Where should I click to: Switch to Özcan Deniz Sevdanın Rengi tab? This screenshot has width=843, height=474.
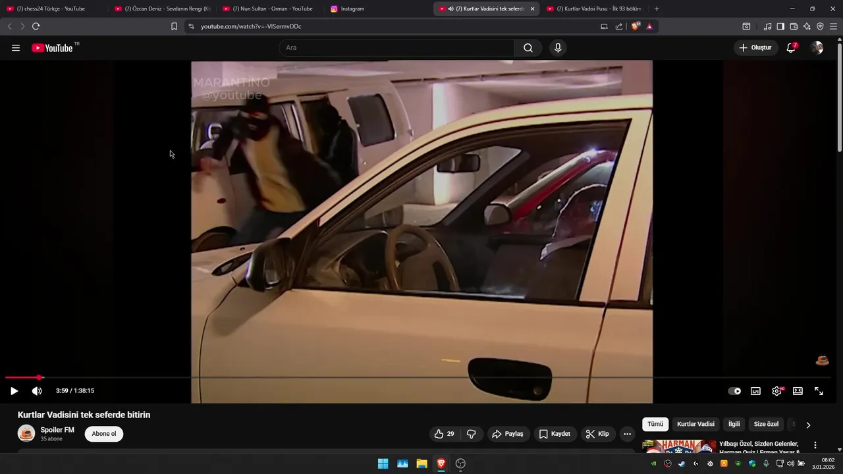(163, 9)
